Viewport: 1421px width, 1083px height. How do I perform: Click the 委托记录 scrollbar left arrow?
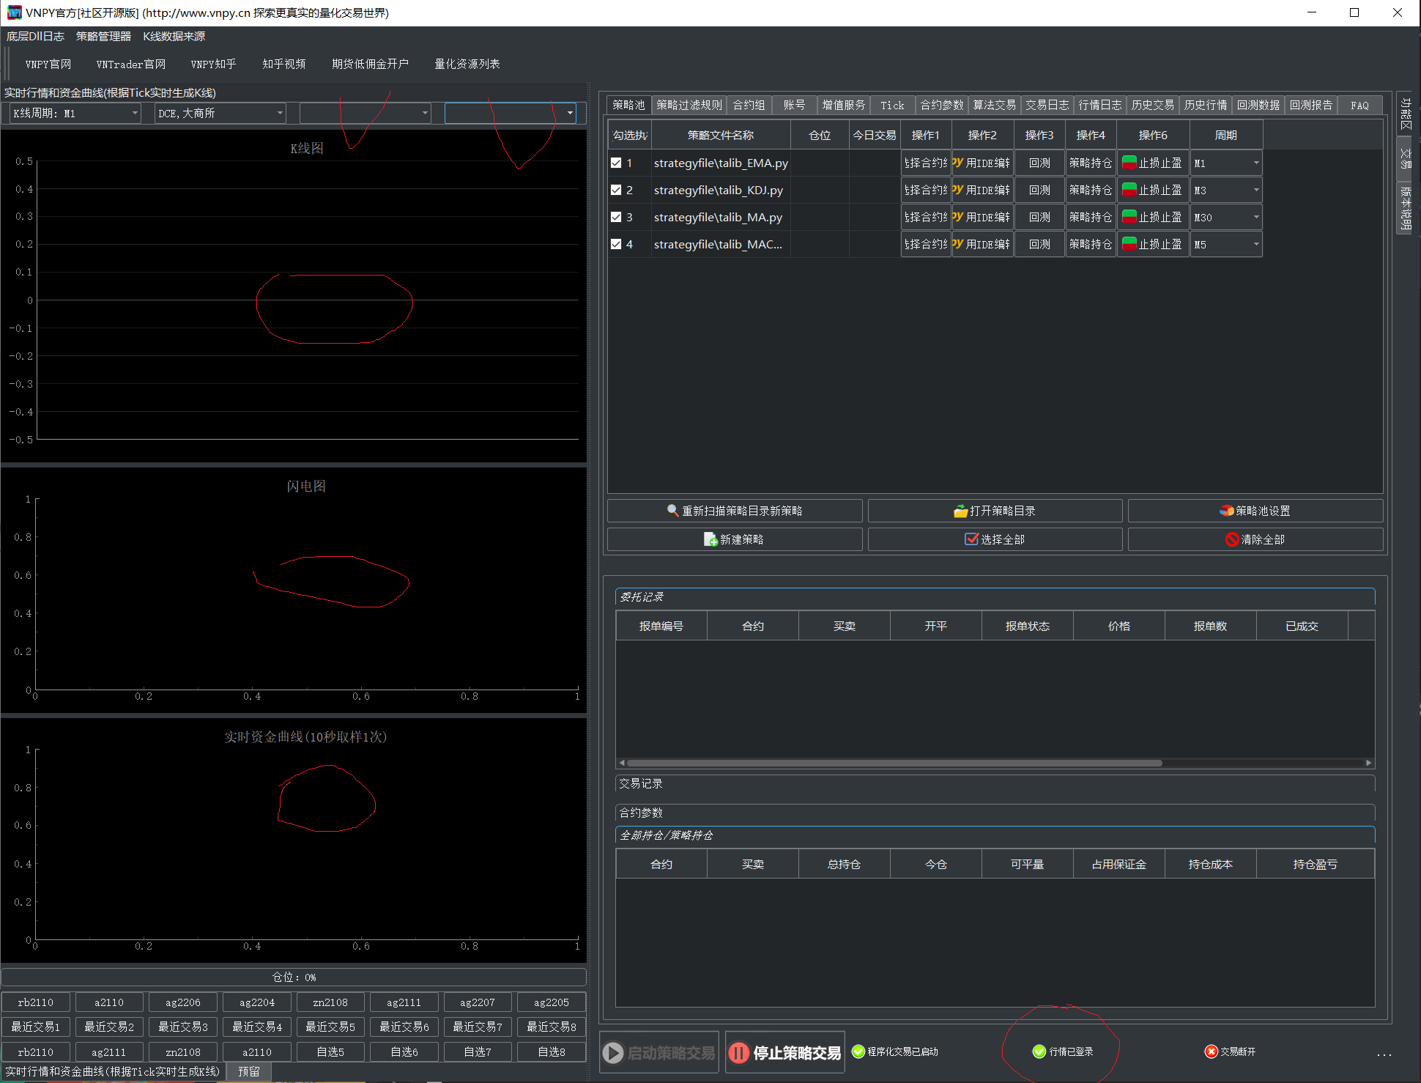622,763
